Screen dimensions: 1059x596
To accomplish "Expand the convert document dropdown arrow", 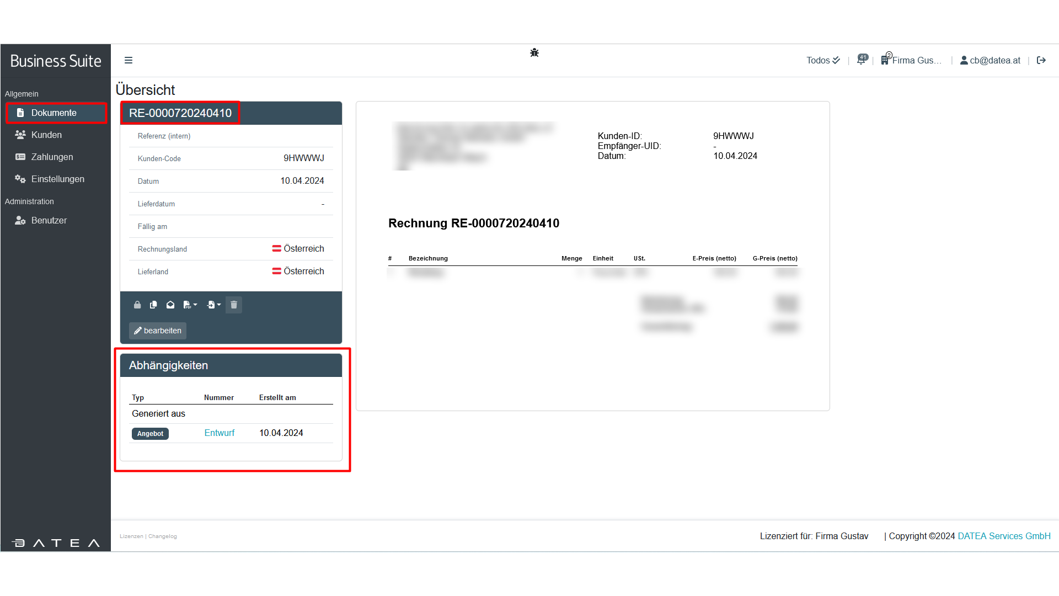I will point(219,305).
